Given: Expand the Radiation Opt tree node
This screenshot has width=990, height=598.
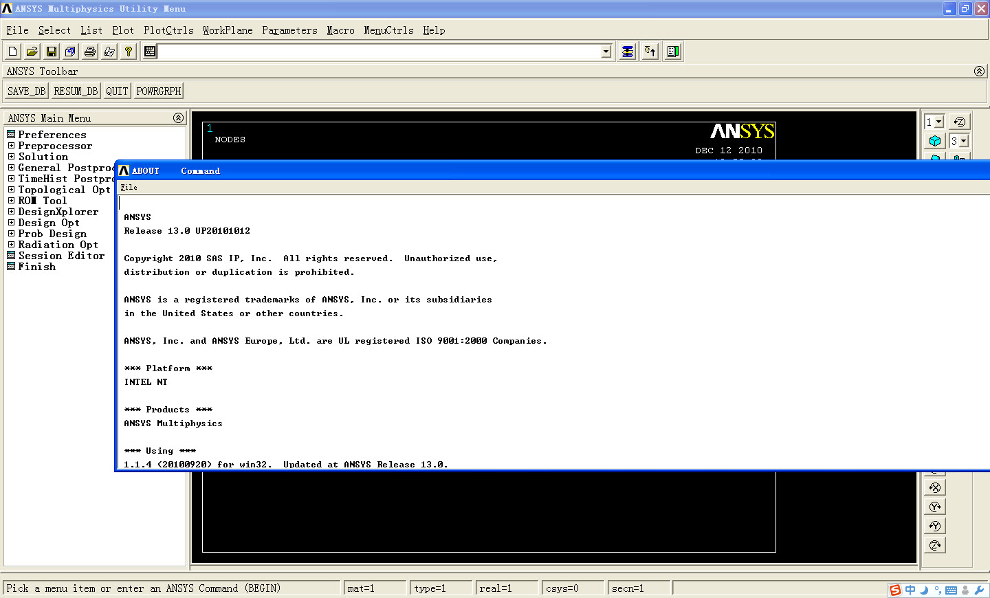Looking at the screenshot, I should 11,245.
